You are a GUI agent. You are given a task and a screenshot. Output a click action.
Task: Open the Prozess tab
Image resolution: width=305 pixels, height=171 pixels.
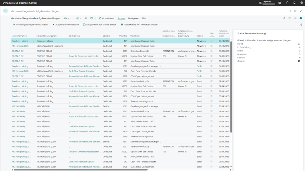(x=121, y=18)
